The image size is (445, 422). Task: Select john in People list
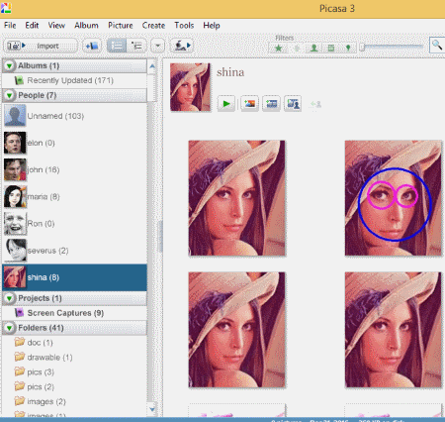(x=74, y=169)
